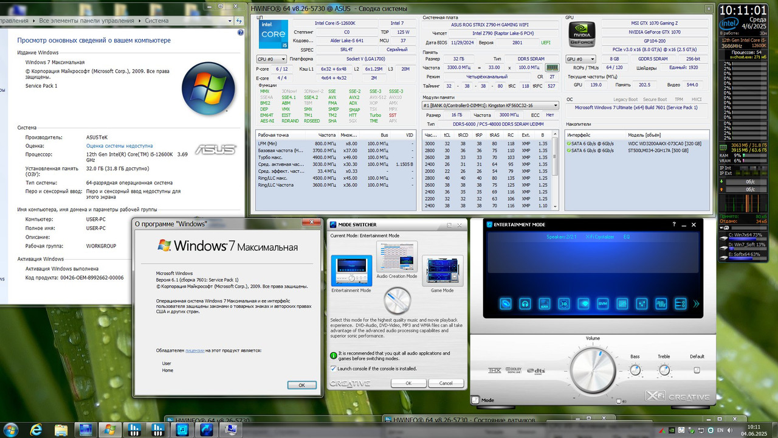778x438 pixels.
Task: Select the EAX effects icon in Entertainment Mode
Action: click(545, 304)
